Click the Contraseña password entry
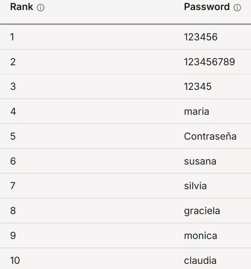 pos(210,136)
